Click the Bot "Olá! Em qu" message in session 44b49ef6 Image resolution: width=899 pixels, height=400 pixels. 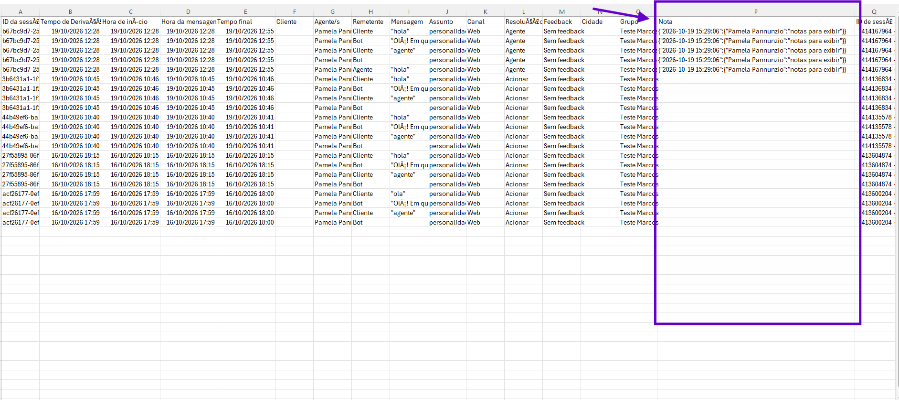(409, 127)
